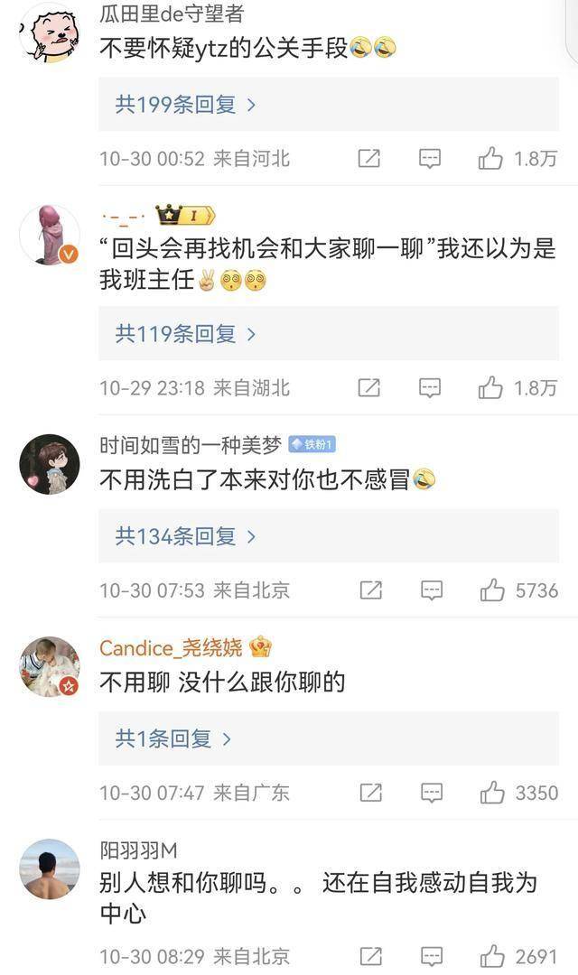Expand 共119条回复 thread

click(x=185, y=334)
